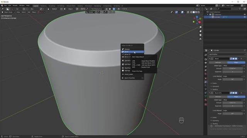The image size is (247, 138).
Task: Adjust Amount slider in Bevel.001 modifier
Action: [x=233, y=103]
